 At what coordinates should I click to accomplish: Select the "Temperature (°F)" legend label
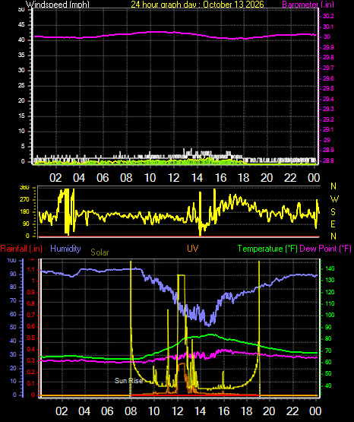[x=267, y=249]
